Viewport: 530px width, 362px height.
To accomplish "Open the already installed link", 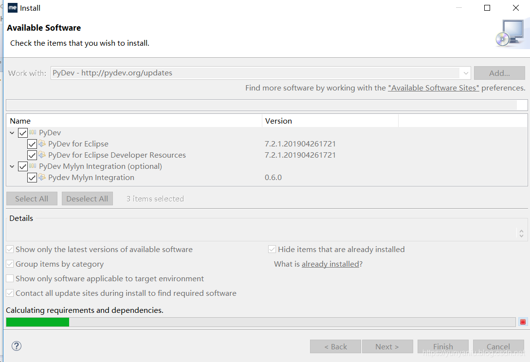I will [330, 264].
